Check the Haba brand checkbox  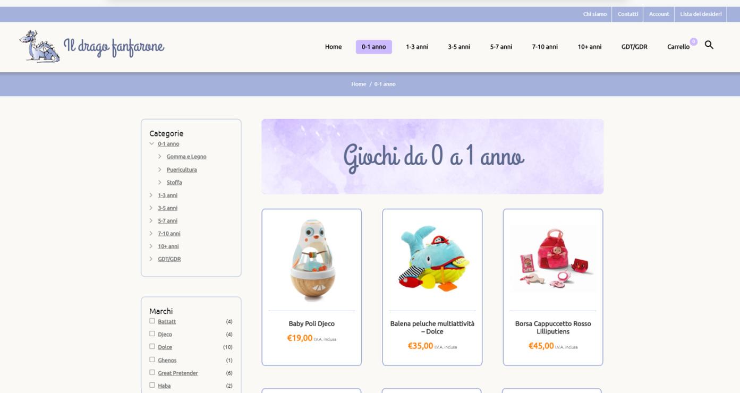[x=152, y=385]
